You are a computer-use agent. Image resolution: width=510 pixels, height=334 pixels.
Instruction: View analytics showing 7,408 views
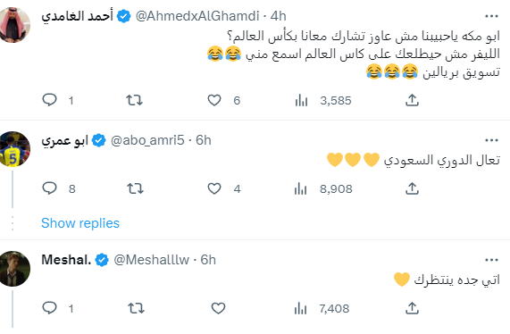pos(322,309)
